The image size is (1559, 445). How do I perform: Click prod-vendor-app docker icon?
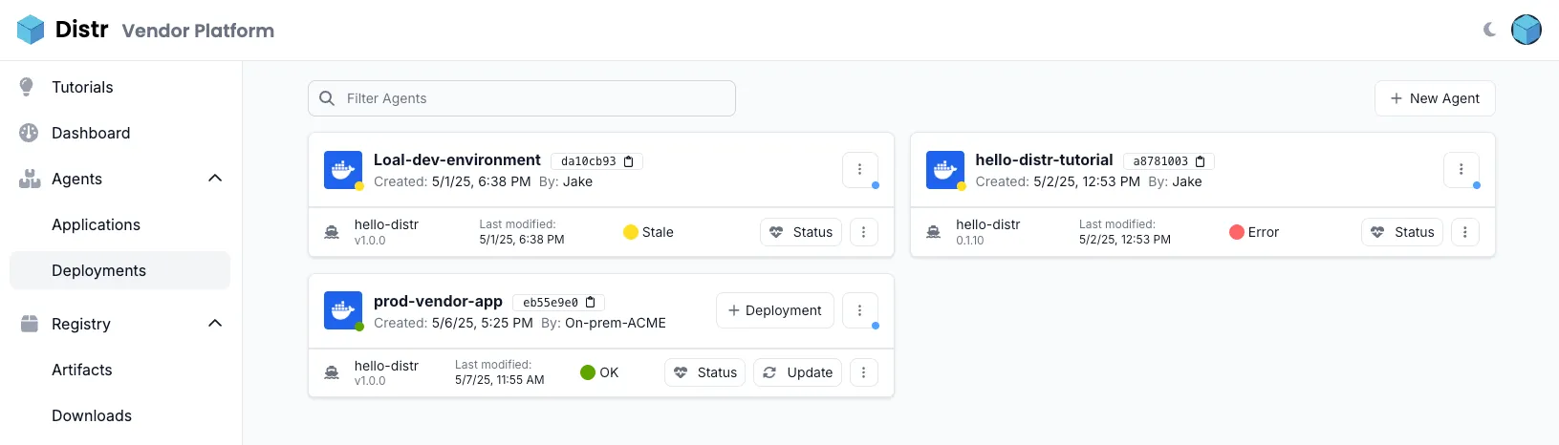[343, 310]
